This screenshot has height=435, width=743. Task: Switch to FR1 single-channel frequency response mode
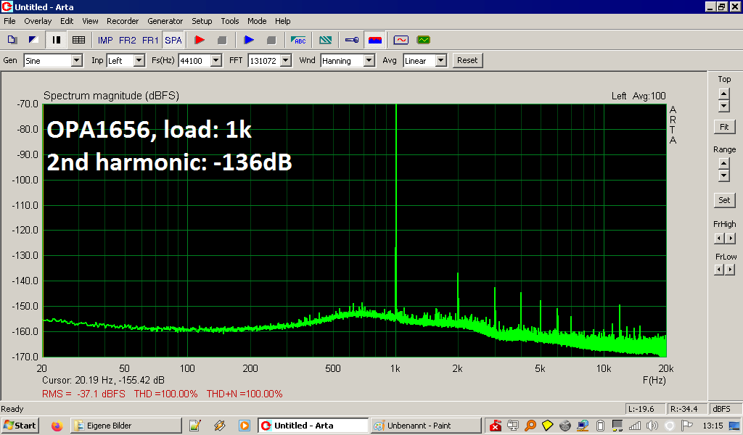150,40
